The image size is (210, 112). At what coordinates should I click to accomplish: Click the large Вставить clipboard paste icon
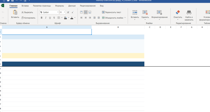pyautogui.click(x=15, y=12)
